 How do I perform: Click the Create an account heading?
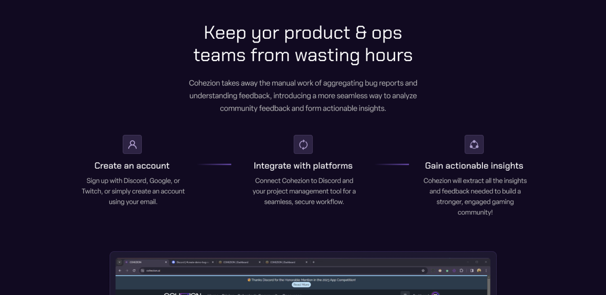click(x=132, y=166)
